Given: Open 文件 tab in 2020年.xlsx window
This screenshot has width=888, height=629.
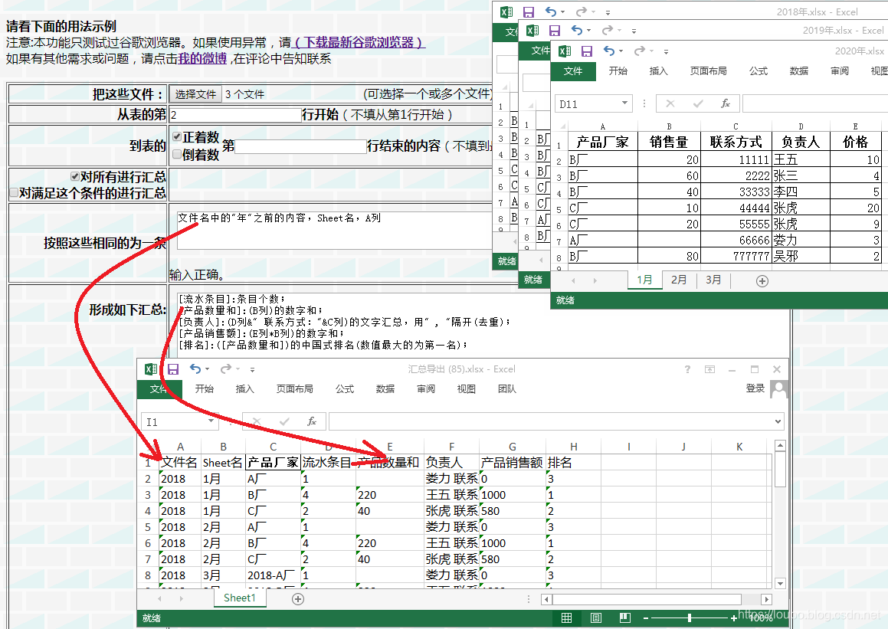Looking at the screenshot, I should point(573,70).
